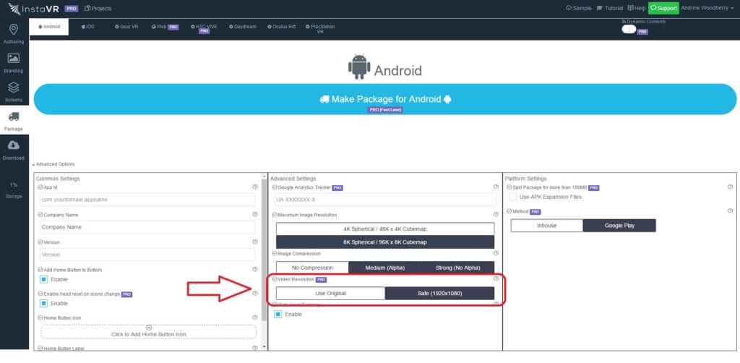Click the PRO badge next to InstaVR logo
Image resolution: width=740 pixels, height=363 pixels.
72,9
